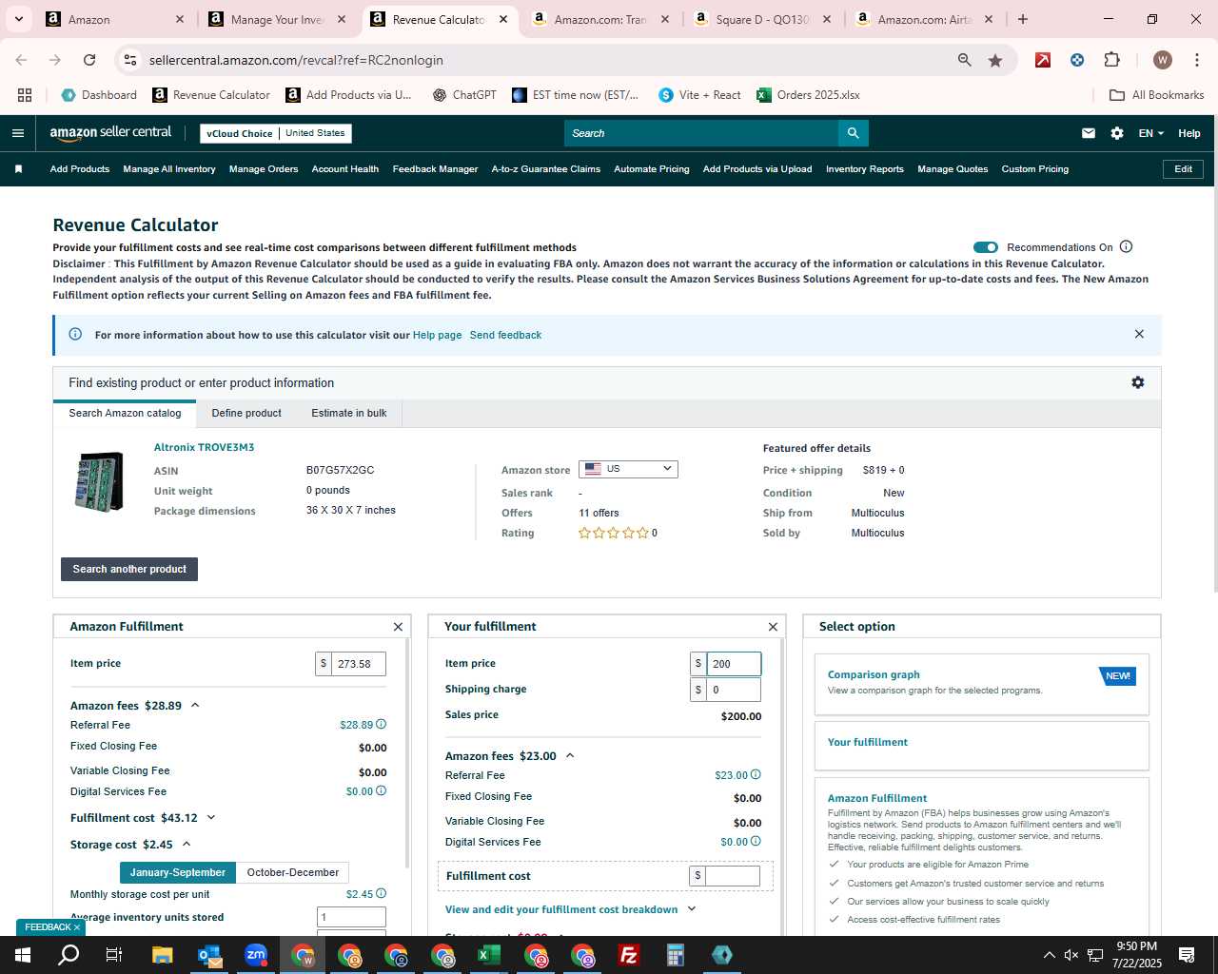Open calculator settings gear in product panel

pyautogui.click(x=1138, y=382)
